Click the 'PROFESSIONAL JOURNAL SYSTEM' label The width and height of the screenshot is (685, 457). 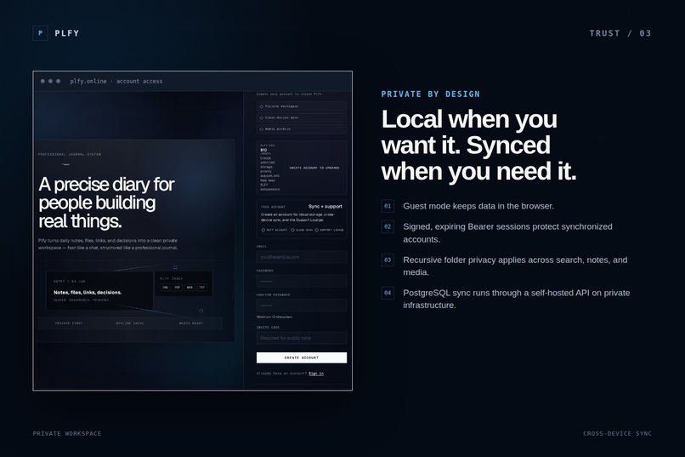70,154
